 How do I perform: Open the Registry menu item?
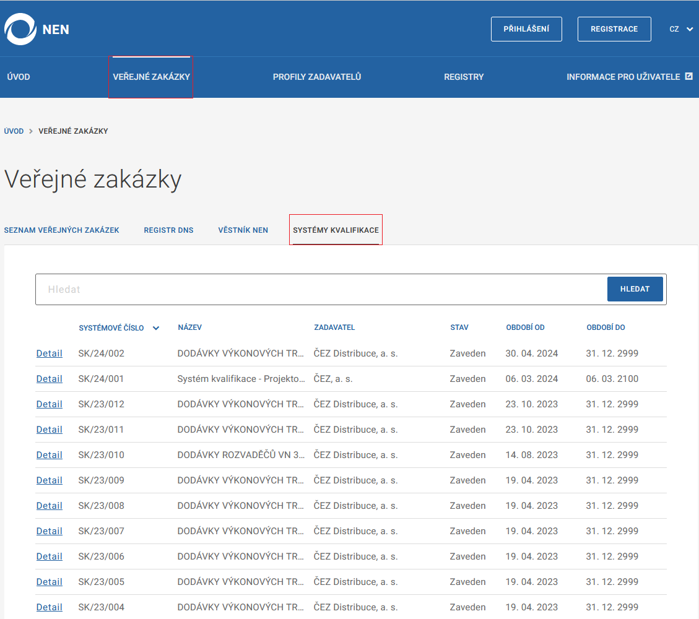coord(464,77)
